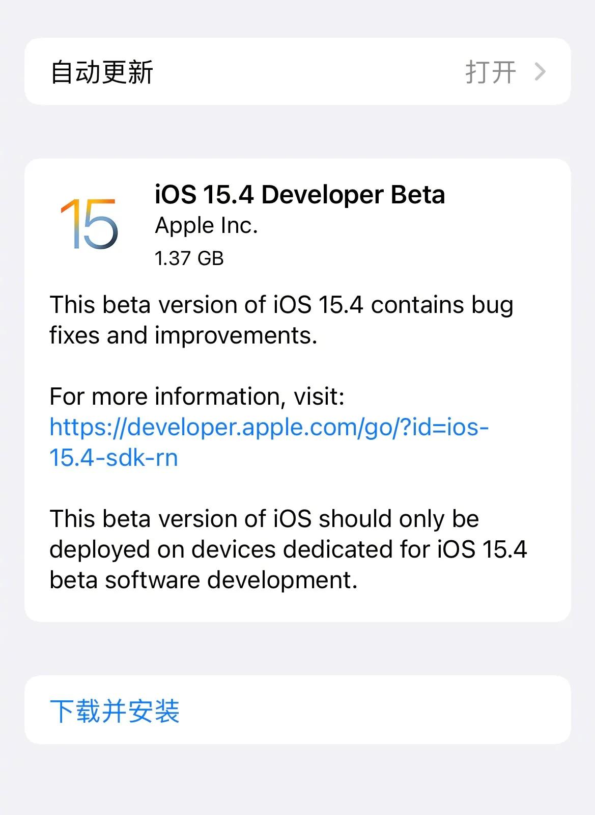Tap the orange digit 1 of logo

click(69, 224)
